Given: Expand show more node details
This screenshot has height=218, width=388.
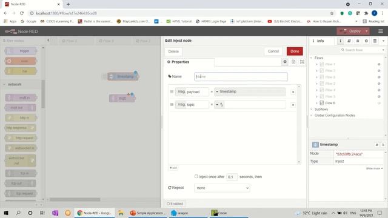Looking at the screenshot, I should point(374,168).
